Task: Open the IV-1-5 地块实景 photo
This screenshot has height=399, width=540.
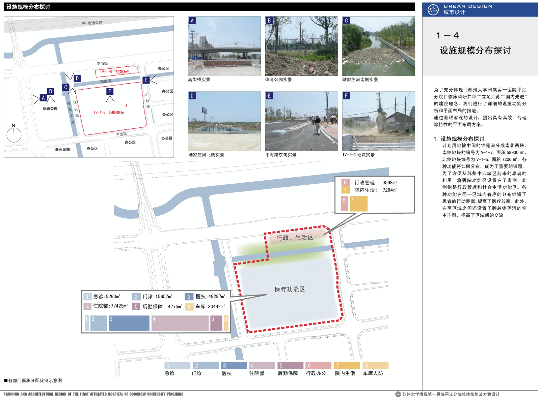Action: [x=379, y=121]
